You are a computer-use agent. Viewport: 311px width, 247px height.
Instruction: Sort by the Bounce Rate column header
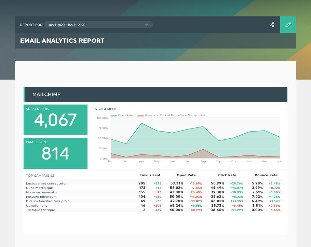tap(266, 175)
